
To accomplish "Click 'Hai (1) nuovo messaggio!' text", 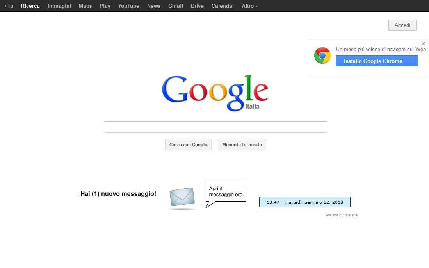I will pos(118,193).
